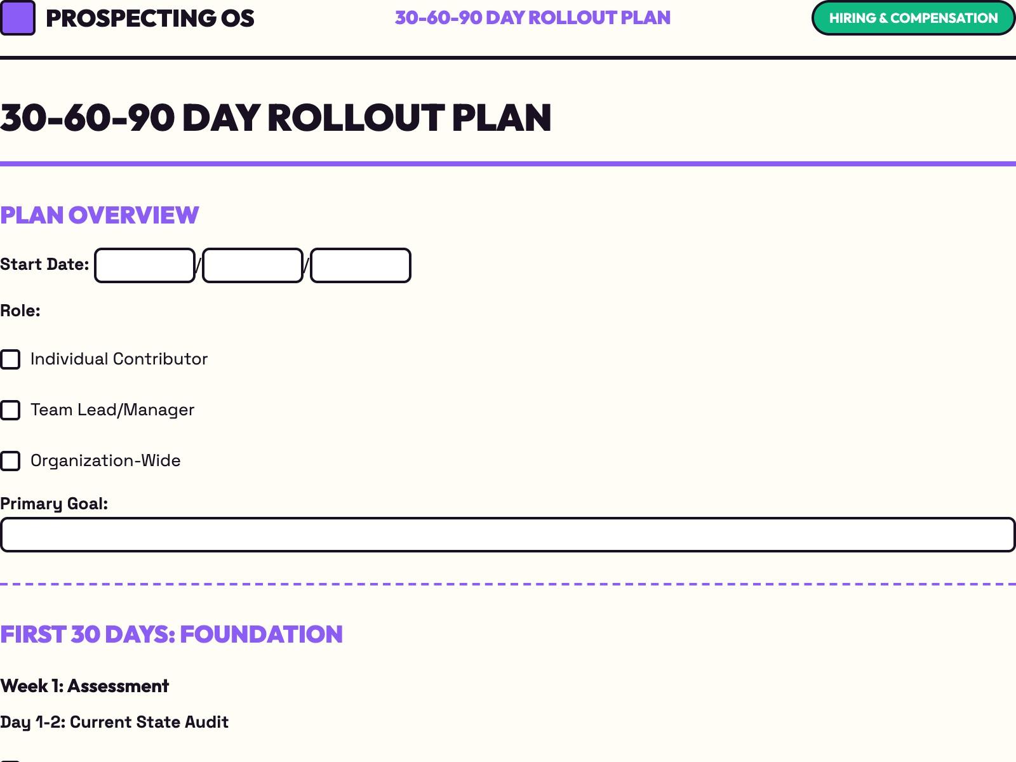Image resolution: width=1016 pixels, height=762 pixels.
Task: Click the purple square logo icon
Action: [18, 18]
